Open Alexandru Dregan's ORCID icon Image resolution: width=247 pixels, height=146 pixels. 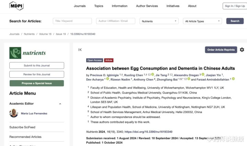[203, 75]
